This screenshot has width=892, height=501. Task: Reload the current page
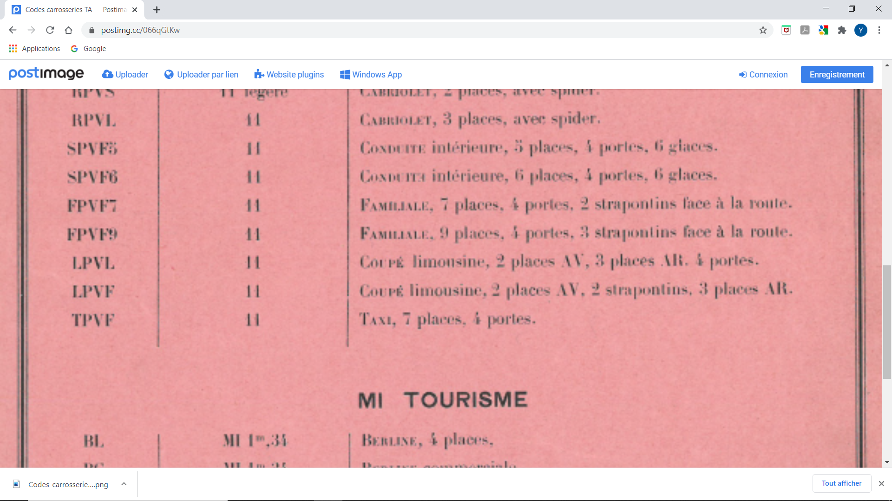[x=50, y=30]
